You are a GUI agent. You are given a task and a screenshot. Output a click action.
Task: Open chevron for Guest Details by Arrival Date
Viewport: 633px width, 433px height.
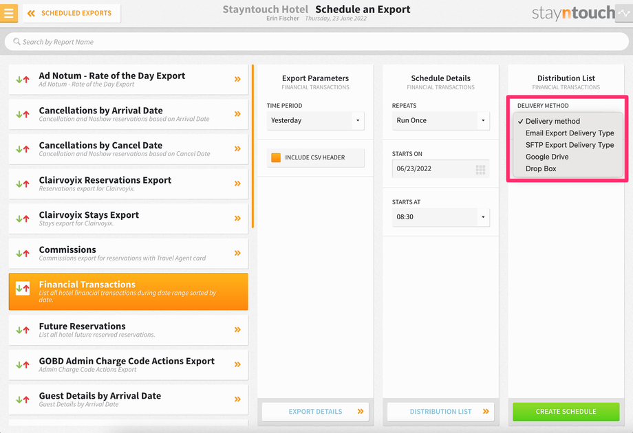pos(237,399)
